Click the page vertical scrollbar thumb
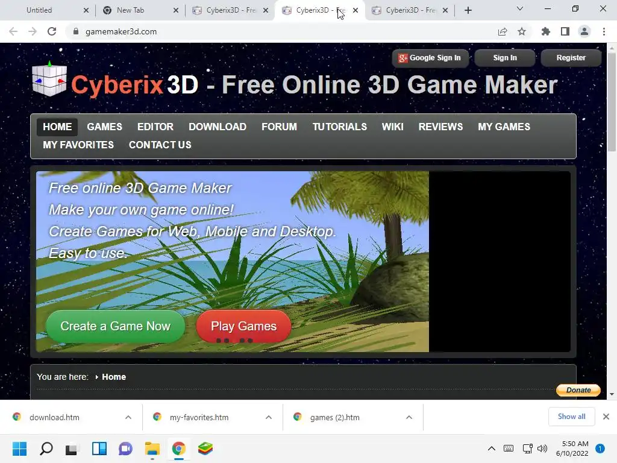The width and height of the screenshot is (617, 463). (x=612, y=101)
